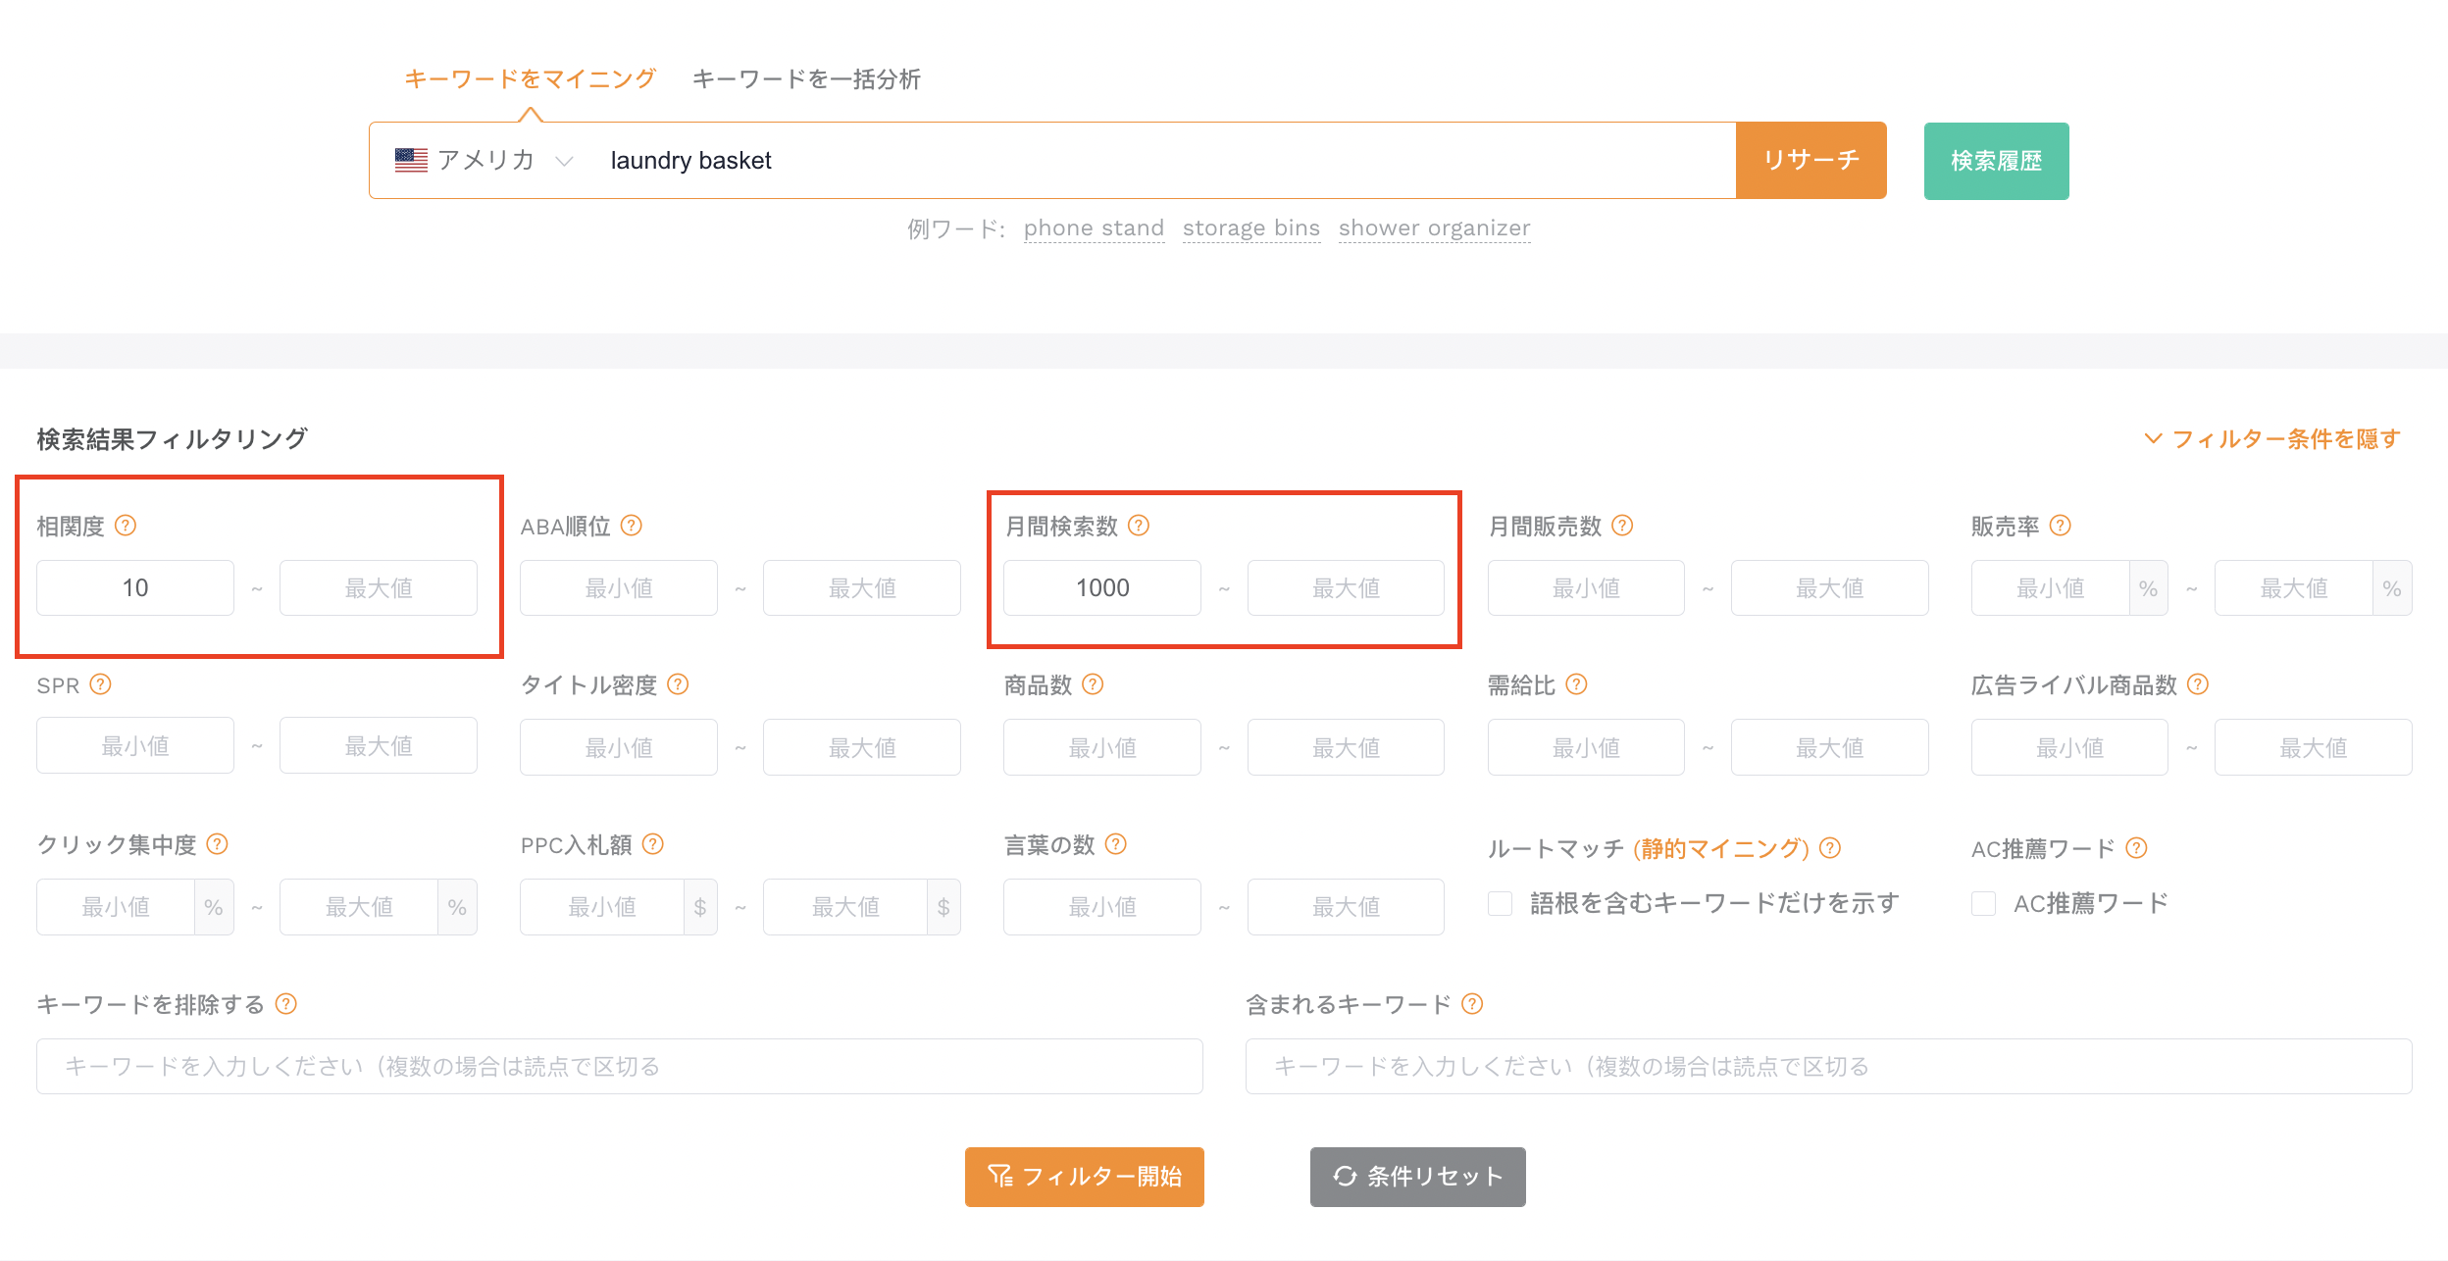Click the リサーチ search button
The width and height of the screenshot is (2448, 1261).
pyautogui.click(x=1810, y=160)
